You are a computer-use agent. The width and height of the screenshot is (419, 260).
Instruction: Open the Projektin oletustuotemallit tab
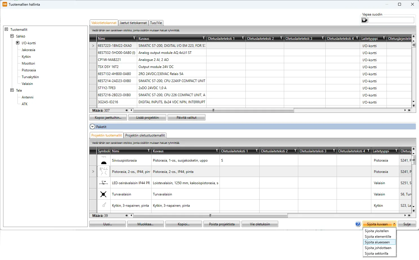point(145,135)
